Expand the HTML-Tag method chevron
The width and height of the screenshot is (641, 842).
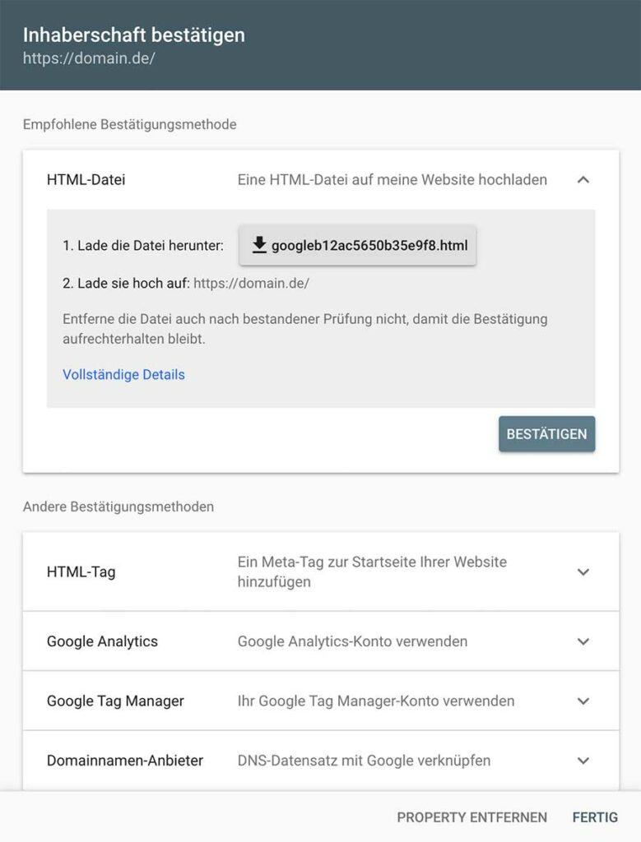pos(583,571)
